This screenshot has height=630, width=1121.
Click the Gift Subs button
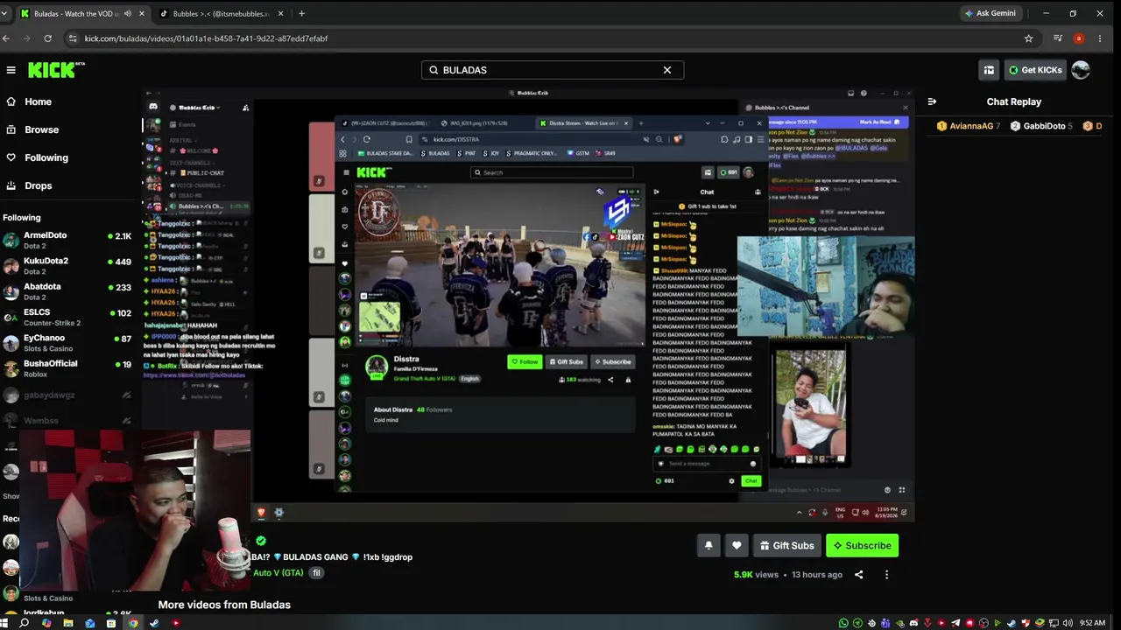pyautogui.click(x=786, y=545)
